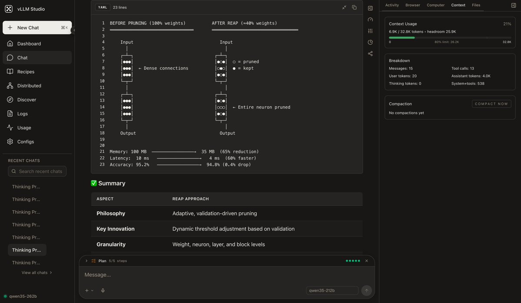Toggle the side panel layout icon

point(370,8)
